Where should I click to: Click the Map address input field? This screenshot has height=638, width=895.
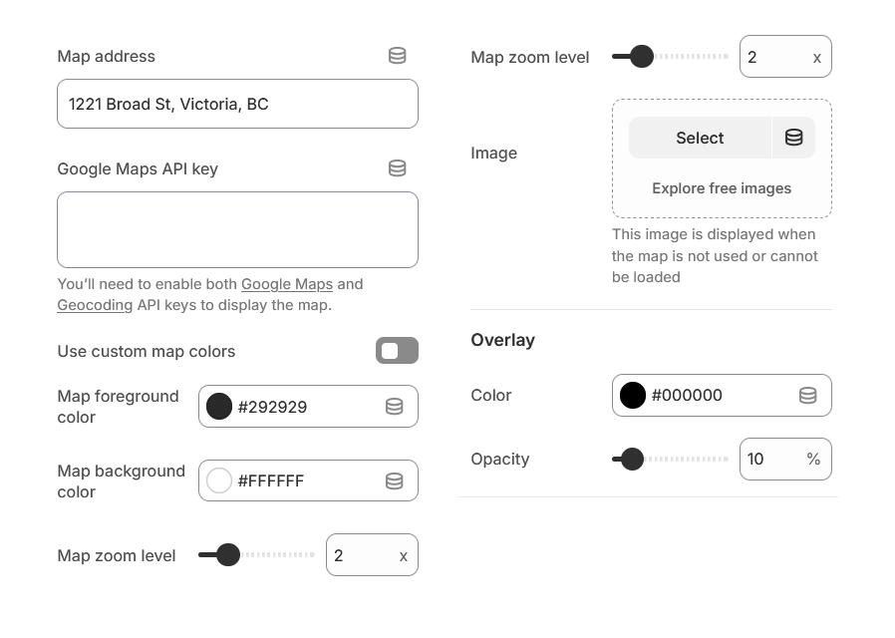237,103
